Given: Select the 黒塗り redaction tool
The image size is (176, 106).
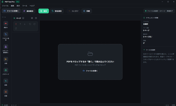Looking at the screenshot, I should pos(6,23).
